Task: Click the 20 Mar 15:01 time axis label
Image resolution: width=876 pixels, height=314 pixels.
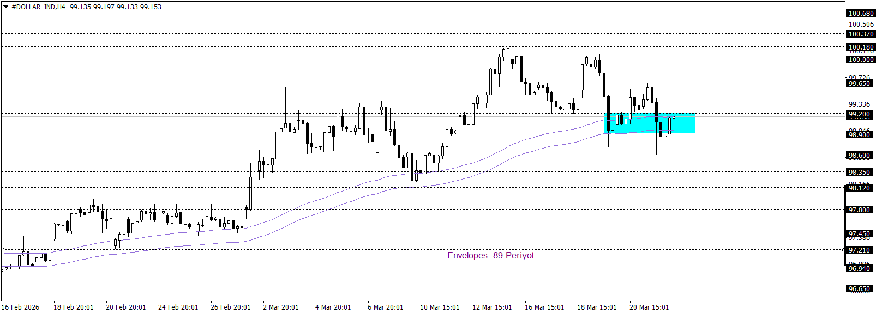Action: point(649,307)
